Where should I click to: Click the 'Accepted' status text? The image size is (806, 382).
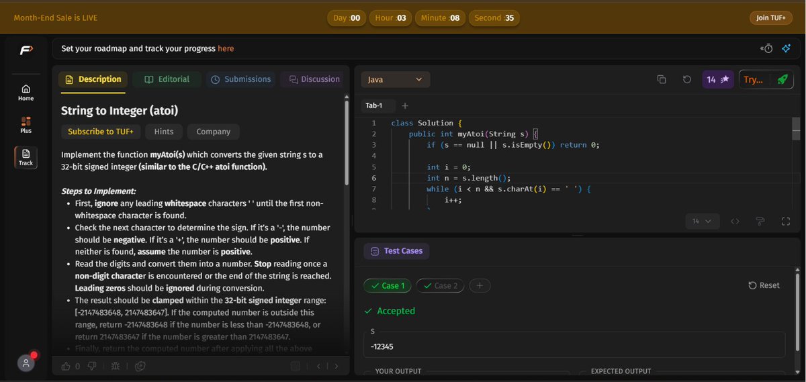pyautogui.click(x=396, y=311)
